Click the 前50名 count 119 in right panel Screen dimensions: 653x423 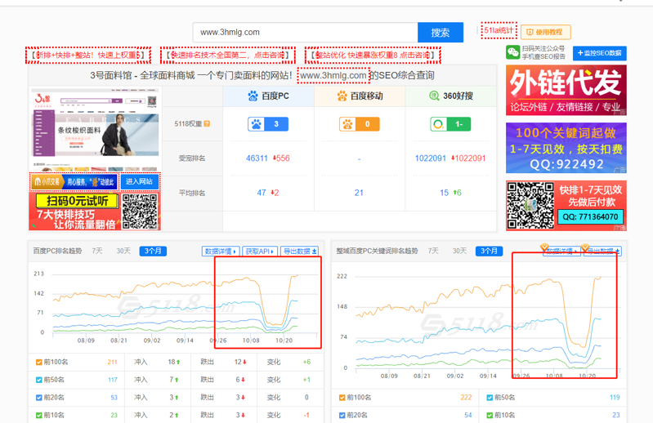pos(615,398)
